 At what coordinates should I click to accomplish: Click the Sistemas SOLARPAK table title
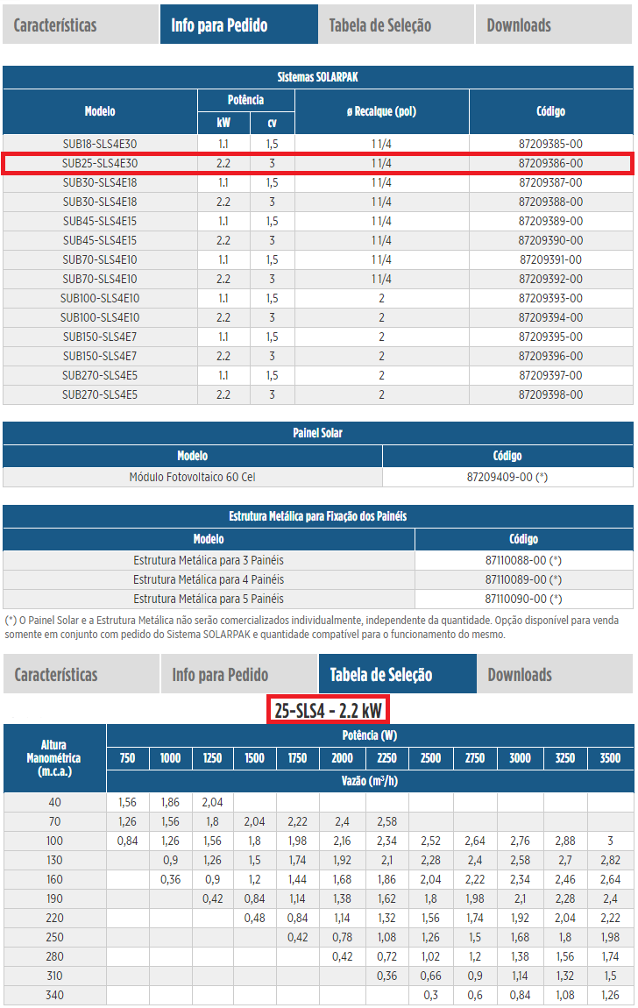pyautogui.click(x=317, y=77)
